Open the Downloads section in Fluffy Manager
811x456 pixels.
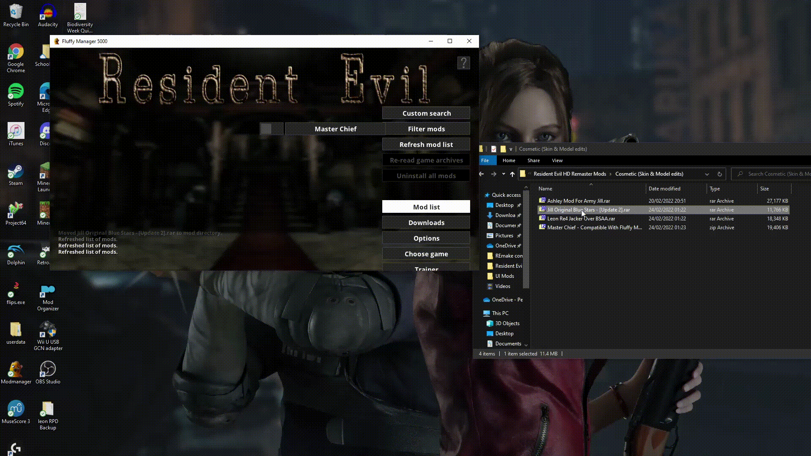coord(426,223)
